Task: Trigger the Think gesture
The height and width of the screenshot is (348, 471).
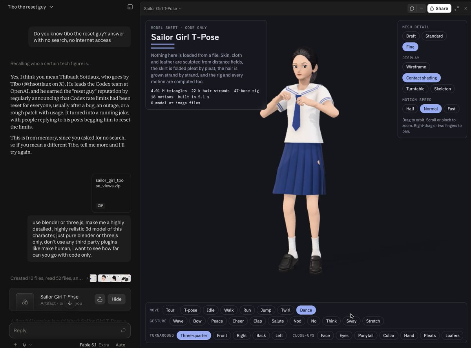Action: coord(332,321)
